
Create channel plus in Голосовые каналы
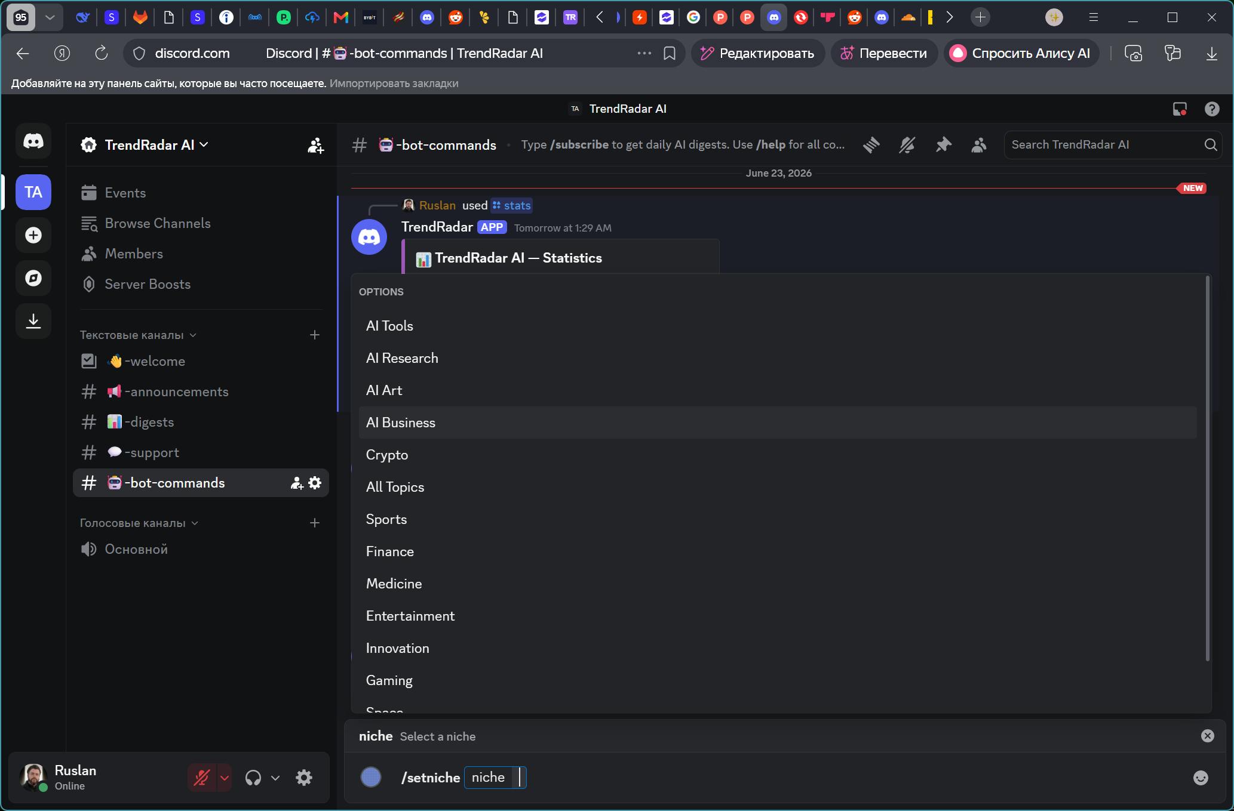[315, 523]
